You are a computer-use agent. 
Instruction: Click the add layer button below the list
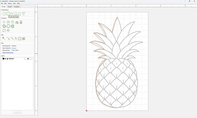point(17,112)
